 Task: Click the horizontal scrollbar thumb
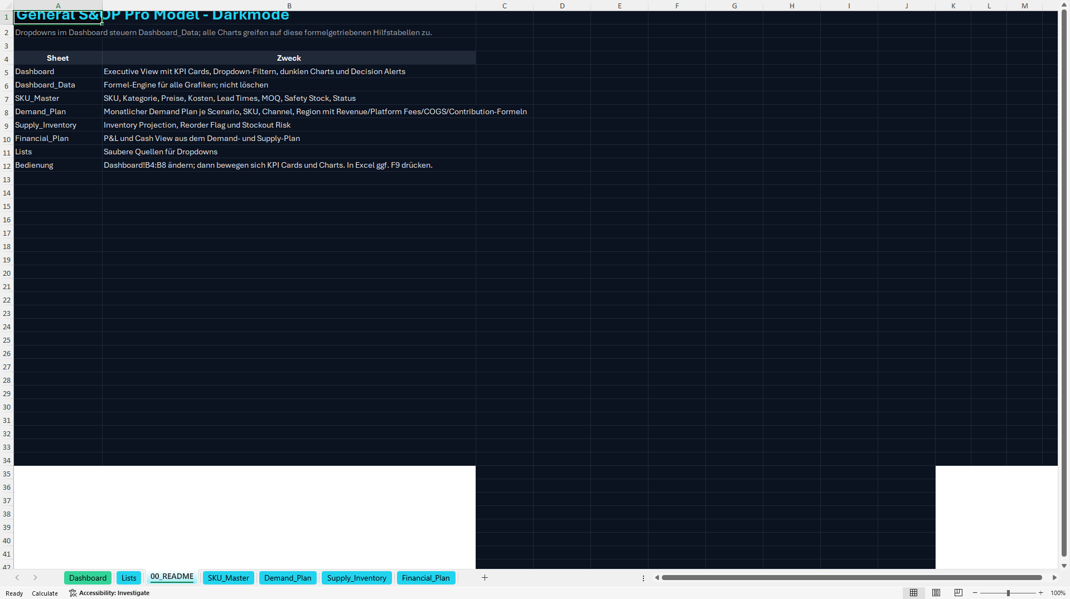(x=851, y=578)
